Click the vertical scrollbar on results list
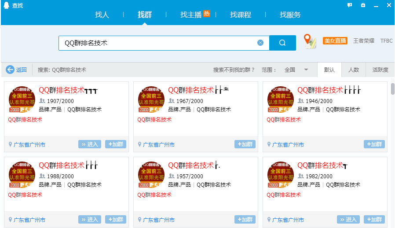 click(x=392, y=89)
